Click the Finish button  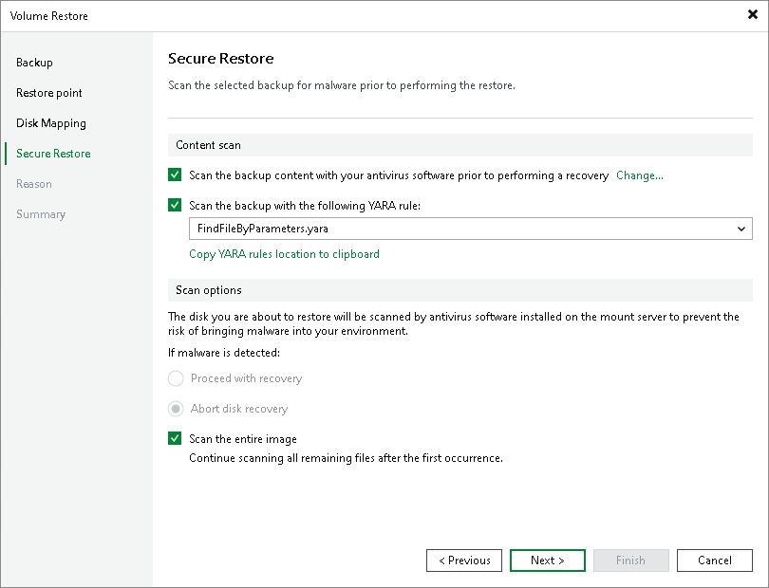pos(630,560)
